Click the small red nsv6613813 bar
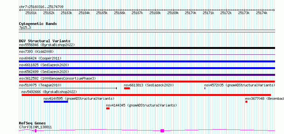284x134 pixels. pyautogui.click(x=127, y=88)
